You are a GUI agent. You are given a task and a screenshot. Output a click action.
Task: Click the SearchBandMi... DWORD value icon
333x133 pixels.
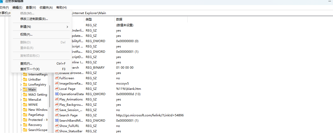point(57,121)
